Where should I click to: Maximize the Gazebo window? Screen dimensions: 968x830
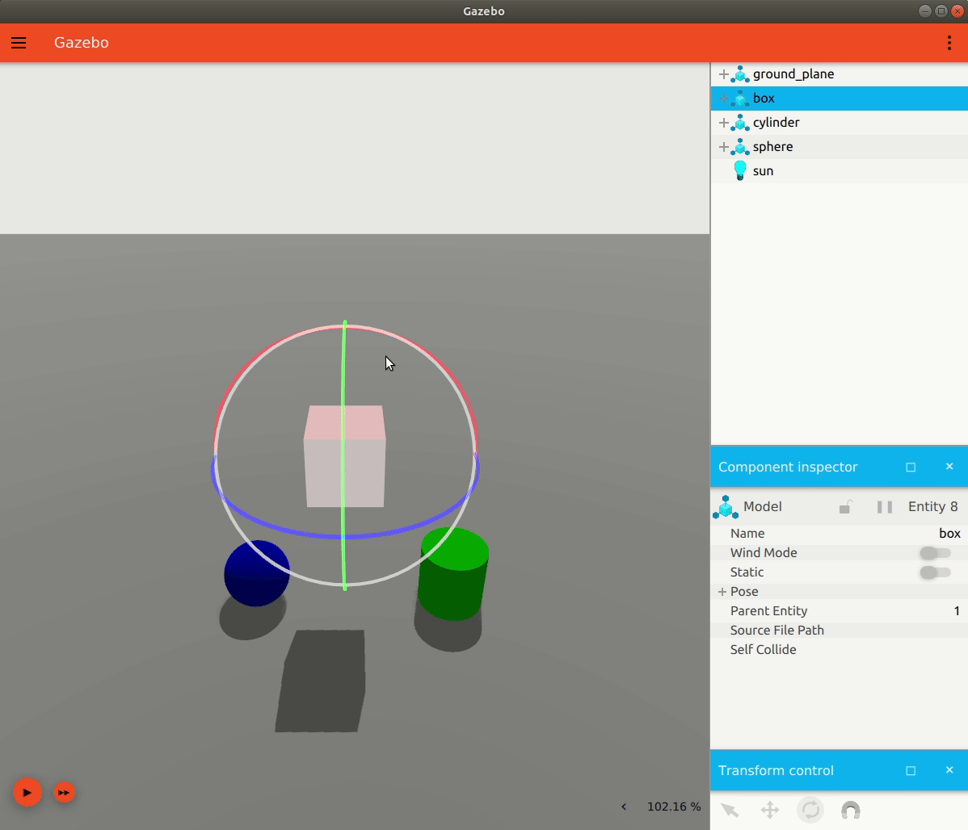[x=941, y=11]
